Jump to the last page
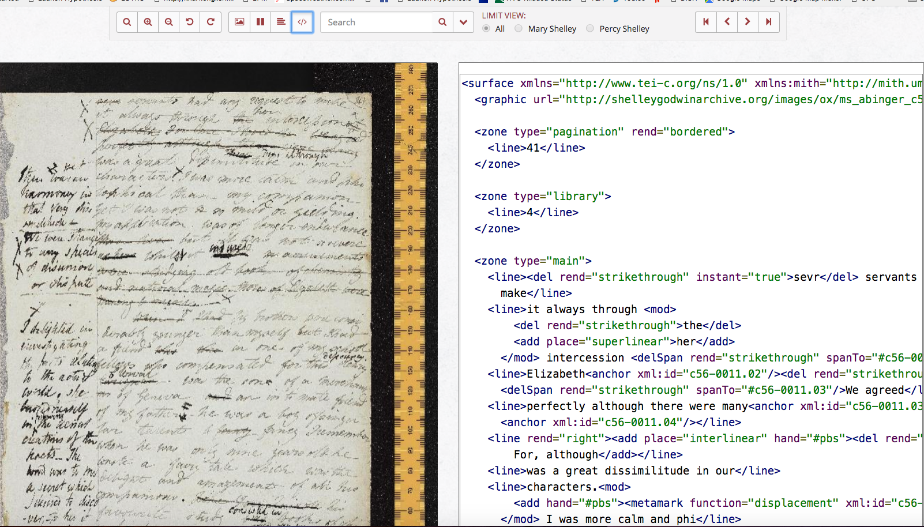924x527 pixels. [x=769, y=22]
